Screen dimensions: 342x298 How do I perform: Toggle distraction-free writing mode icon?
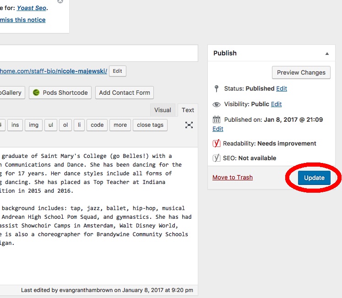tap(189, 125)
